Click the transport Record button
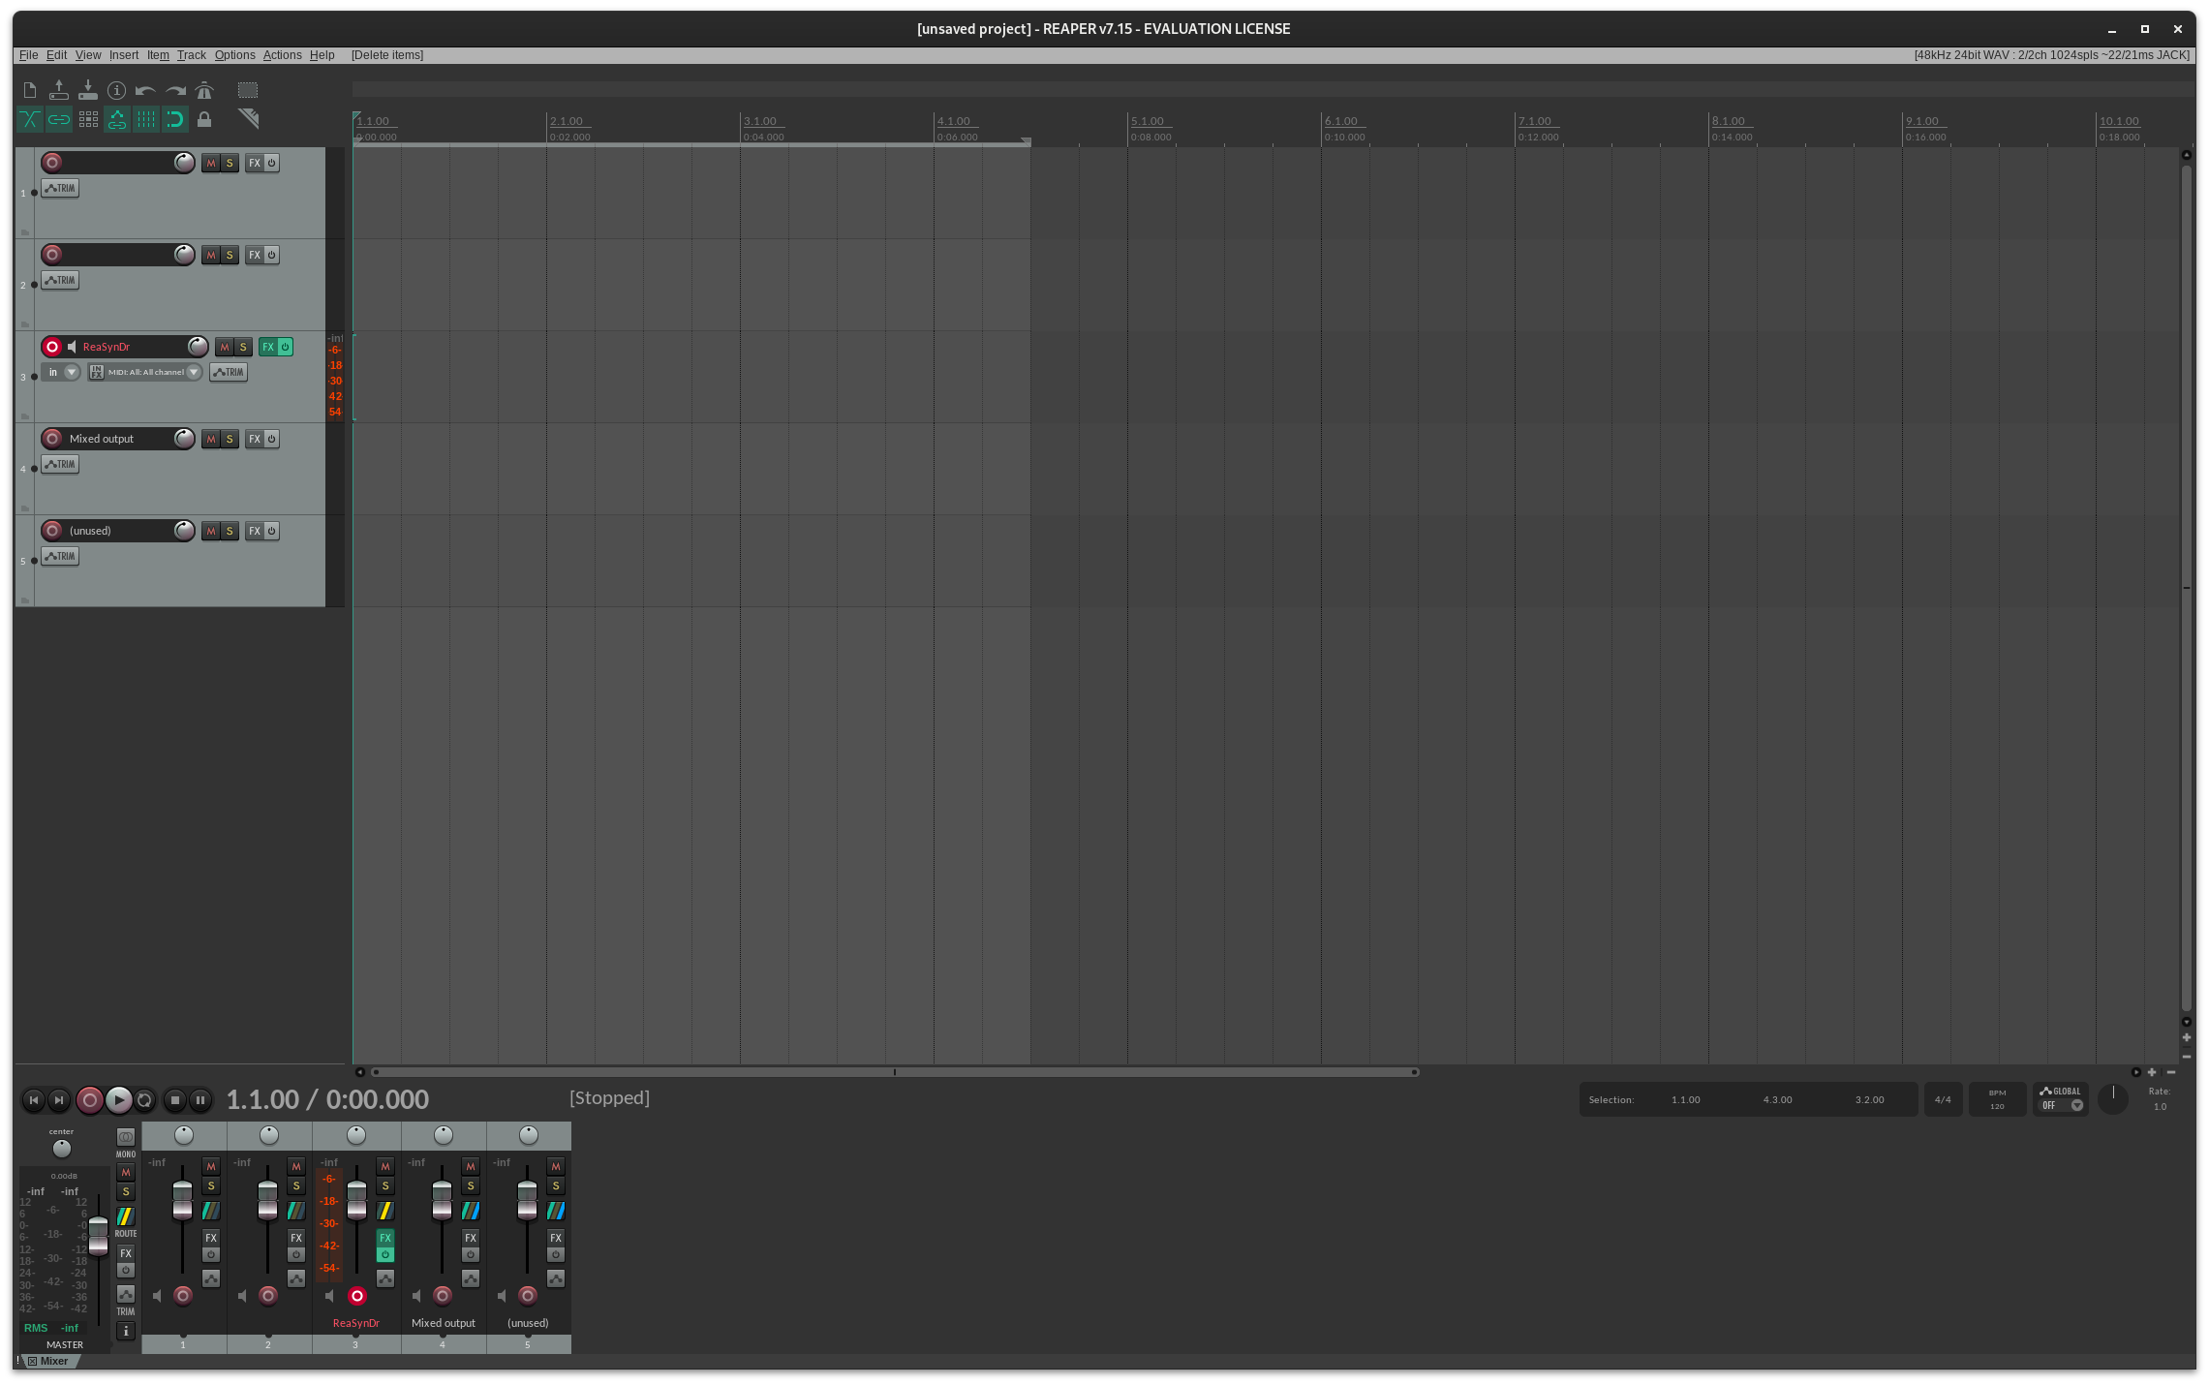Viewport: 2209px width, 1385px height. click(89, 1099)
